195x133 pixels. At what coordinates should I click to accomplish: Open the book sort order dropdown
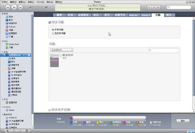[62, 50]
